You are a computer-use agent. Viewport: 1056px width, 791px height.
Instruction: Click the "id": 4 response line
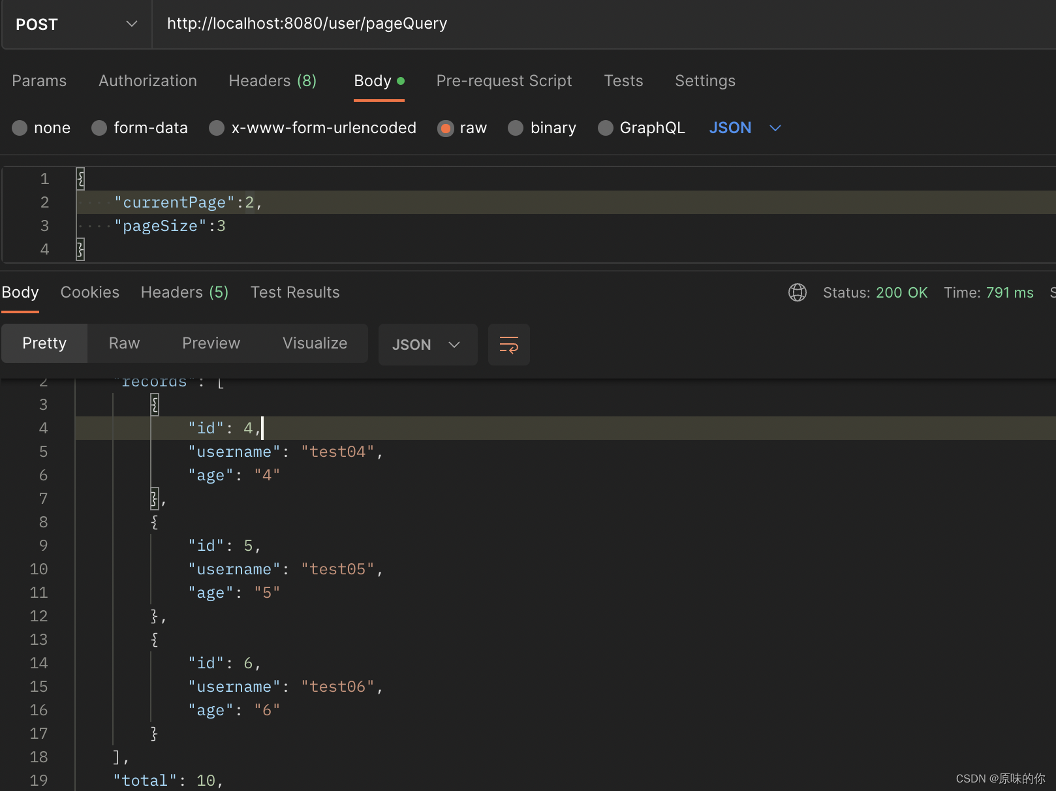pyautogui.click(x=225, y=428)
